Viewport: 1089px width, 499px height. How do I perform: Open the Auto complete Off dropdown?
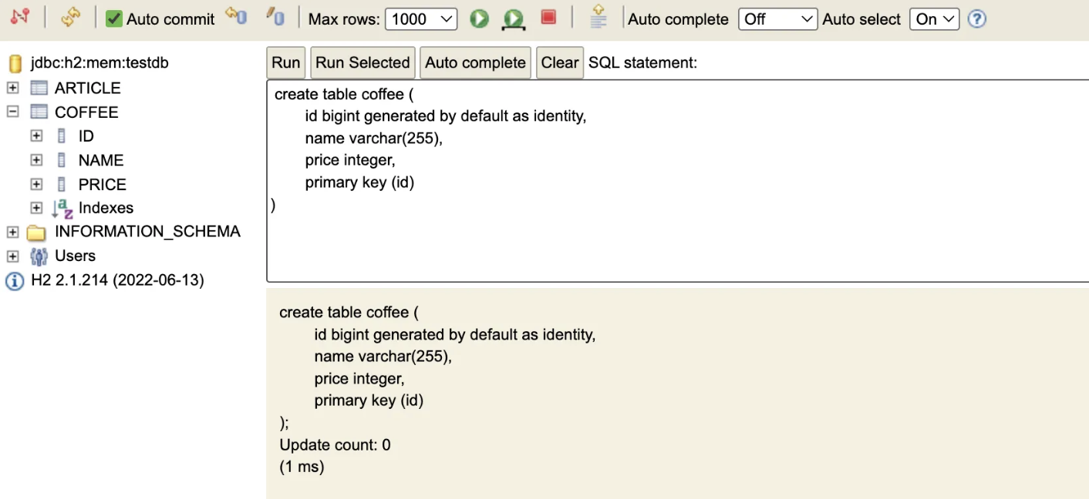(777, 19)
